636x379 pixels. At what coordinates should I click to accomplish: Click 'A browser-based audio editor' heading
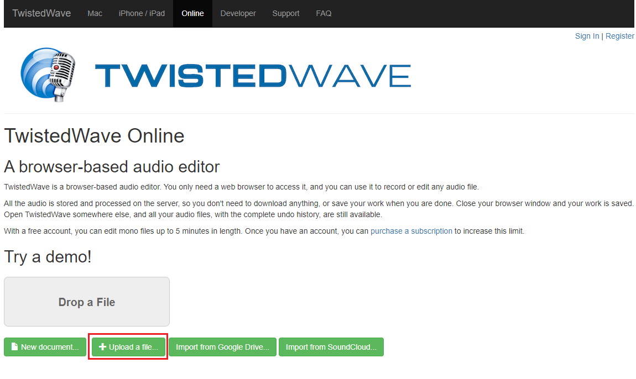[112, 167]
